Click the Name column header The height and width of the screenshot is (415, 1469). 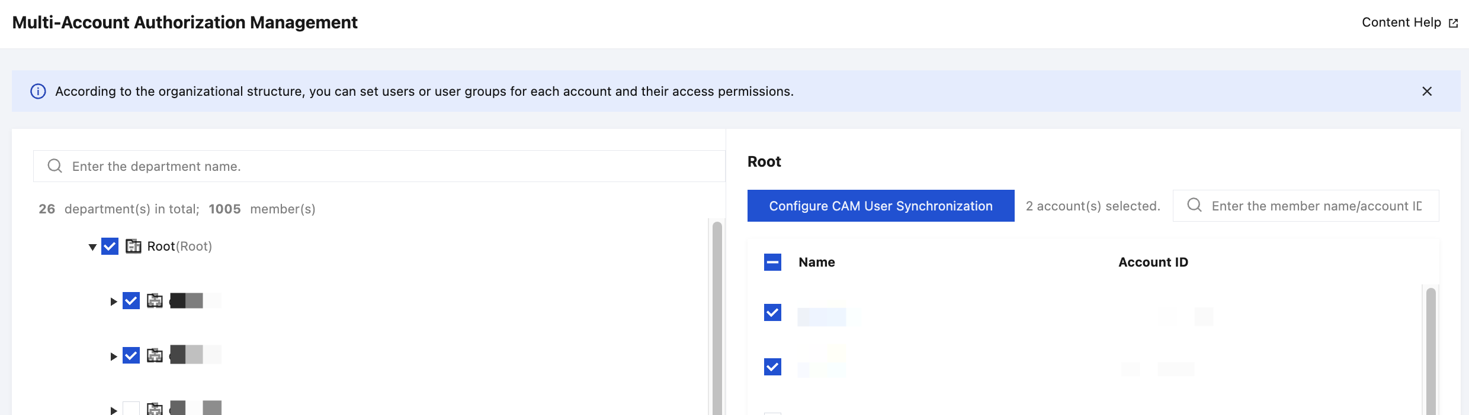817,262
